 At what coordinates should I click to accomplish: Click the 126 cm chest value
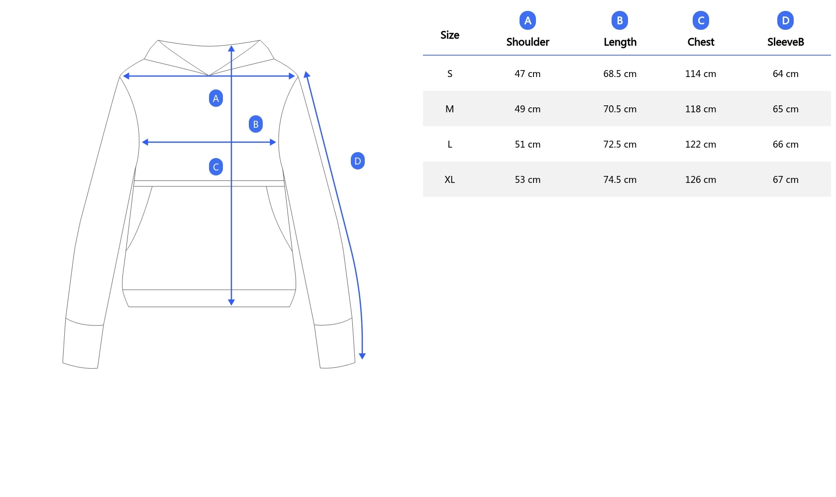coord(701,180)
